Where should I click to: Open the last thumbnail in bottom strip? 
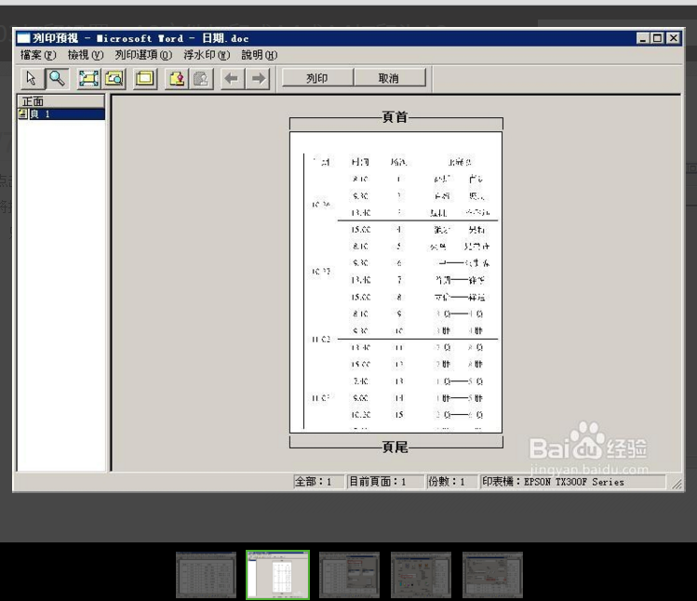[x=492, y=575]
